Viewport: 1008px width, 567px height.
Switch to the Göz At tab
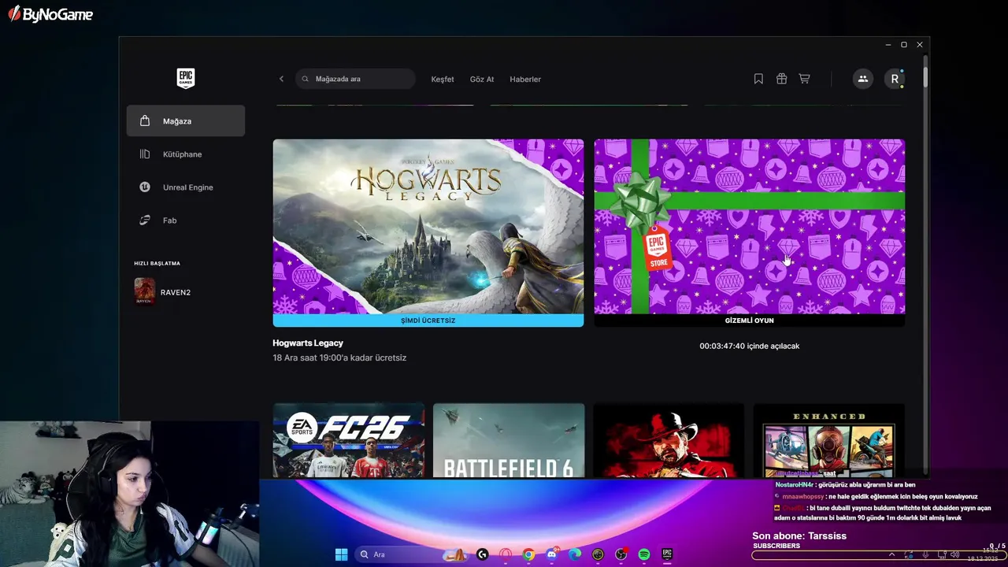pos(482,80)
